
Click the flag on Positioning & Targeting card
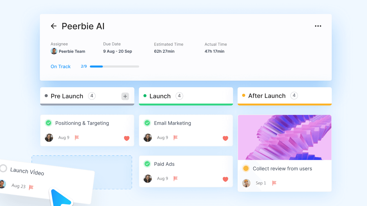pyautogui.click(x=77, y=138)
